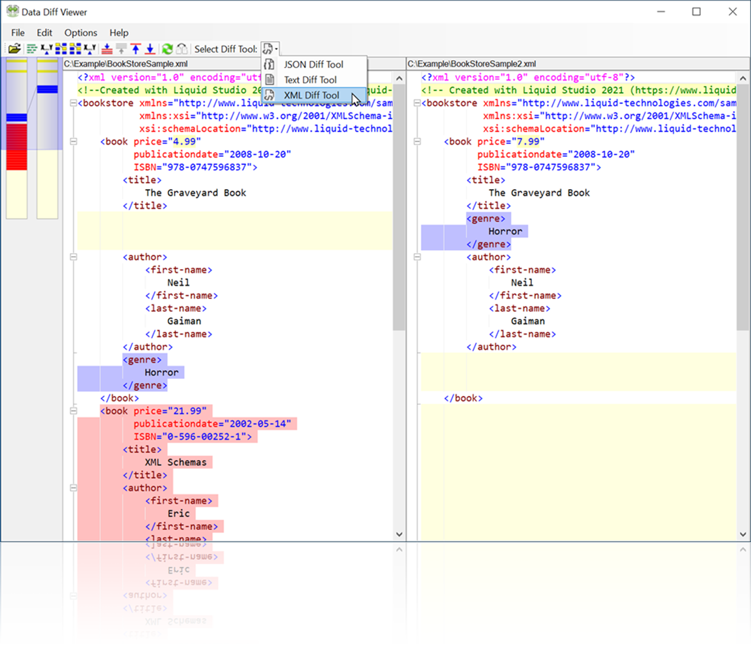The height and width of the screenshot is (672, 751).
Task: Click 'The Graveyard Book' in right pane
Action: point(539,193)
